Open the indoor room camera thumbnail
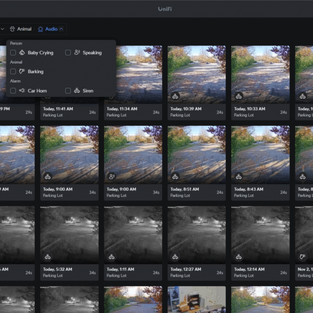 (x=196, y=300)
